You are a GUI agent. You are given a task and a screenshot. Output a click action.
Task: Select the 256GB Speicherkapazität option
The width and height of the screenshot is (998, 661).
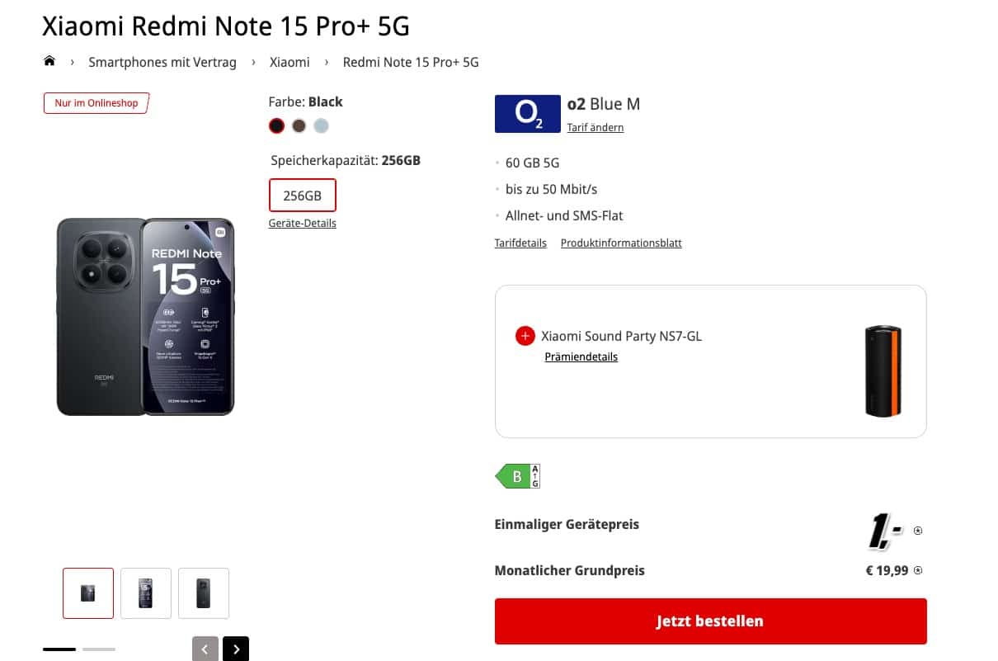[x=302, y=196]
